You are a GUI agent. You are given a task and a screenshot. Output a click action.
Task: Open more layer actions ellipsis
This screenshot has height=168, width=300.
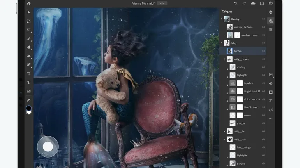click(x=271, y=118)
